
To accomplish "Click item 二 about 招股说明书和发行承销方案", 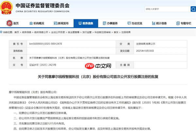I will tap(67, 118).
